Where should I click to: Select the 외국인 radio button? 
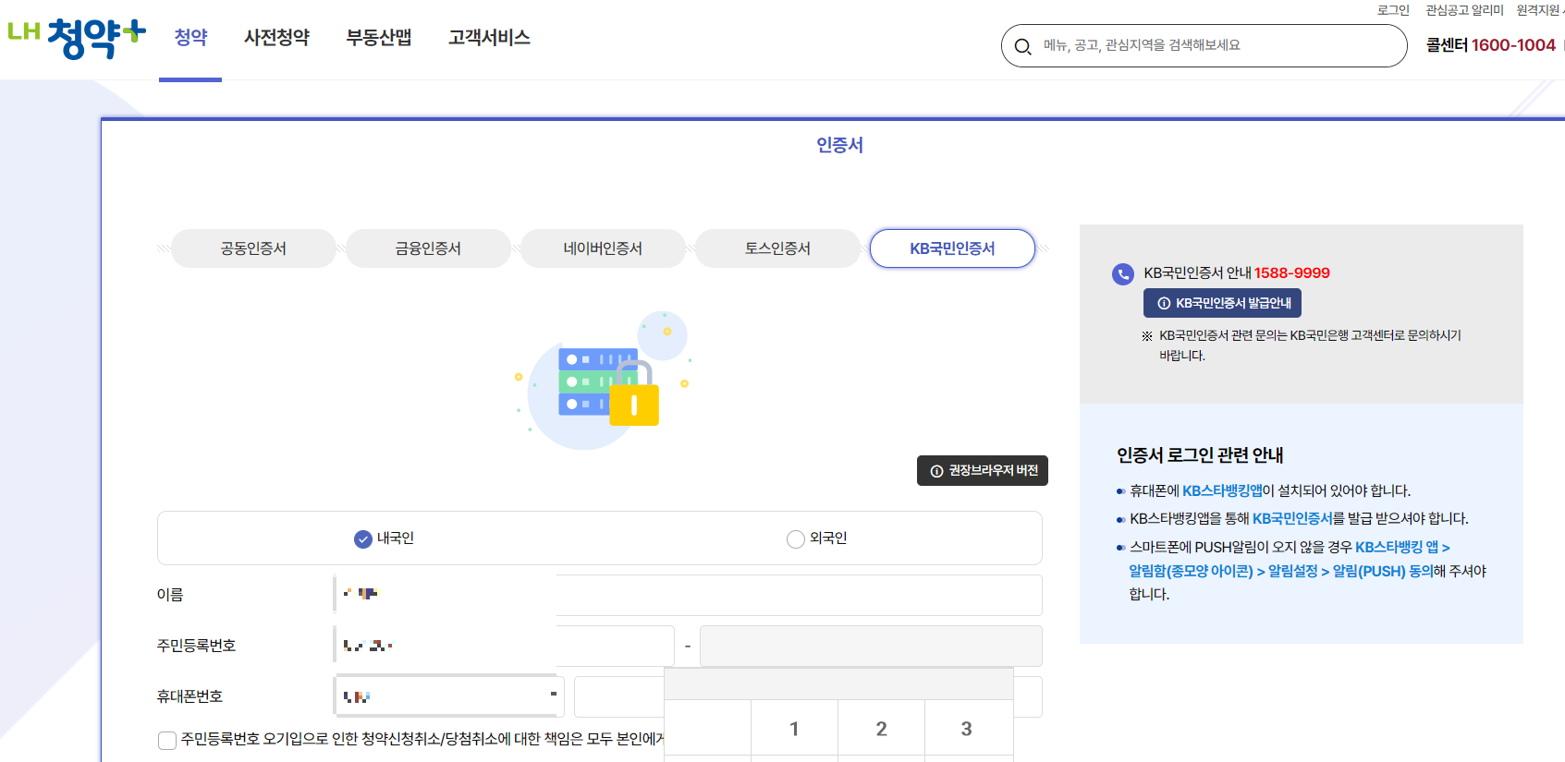[795, 538]
